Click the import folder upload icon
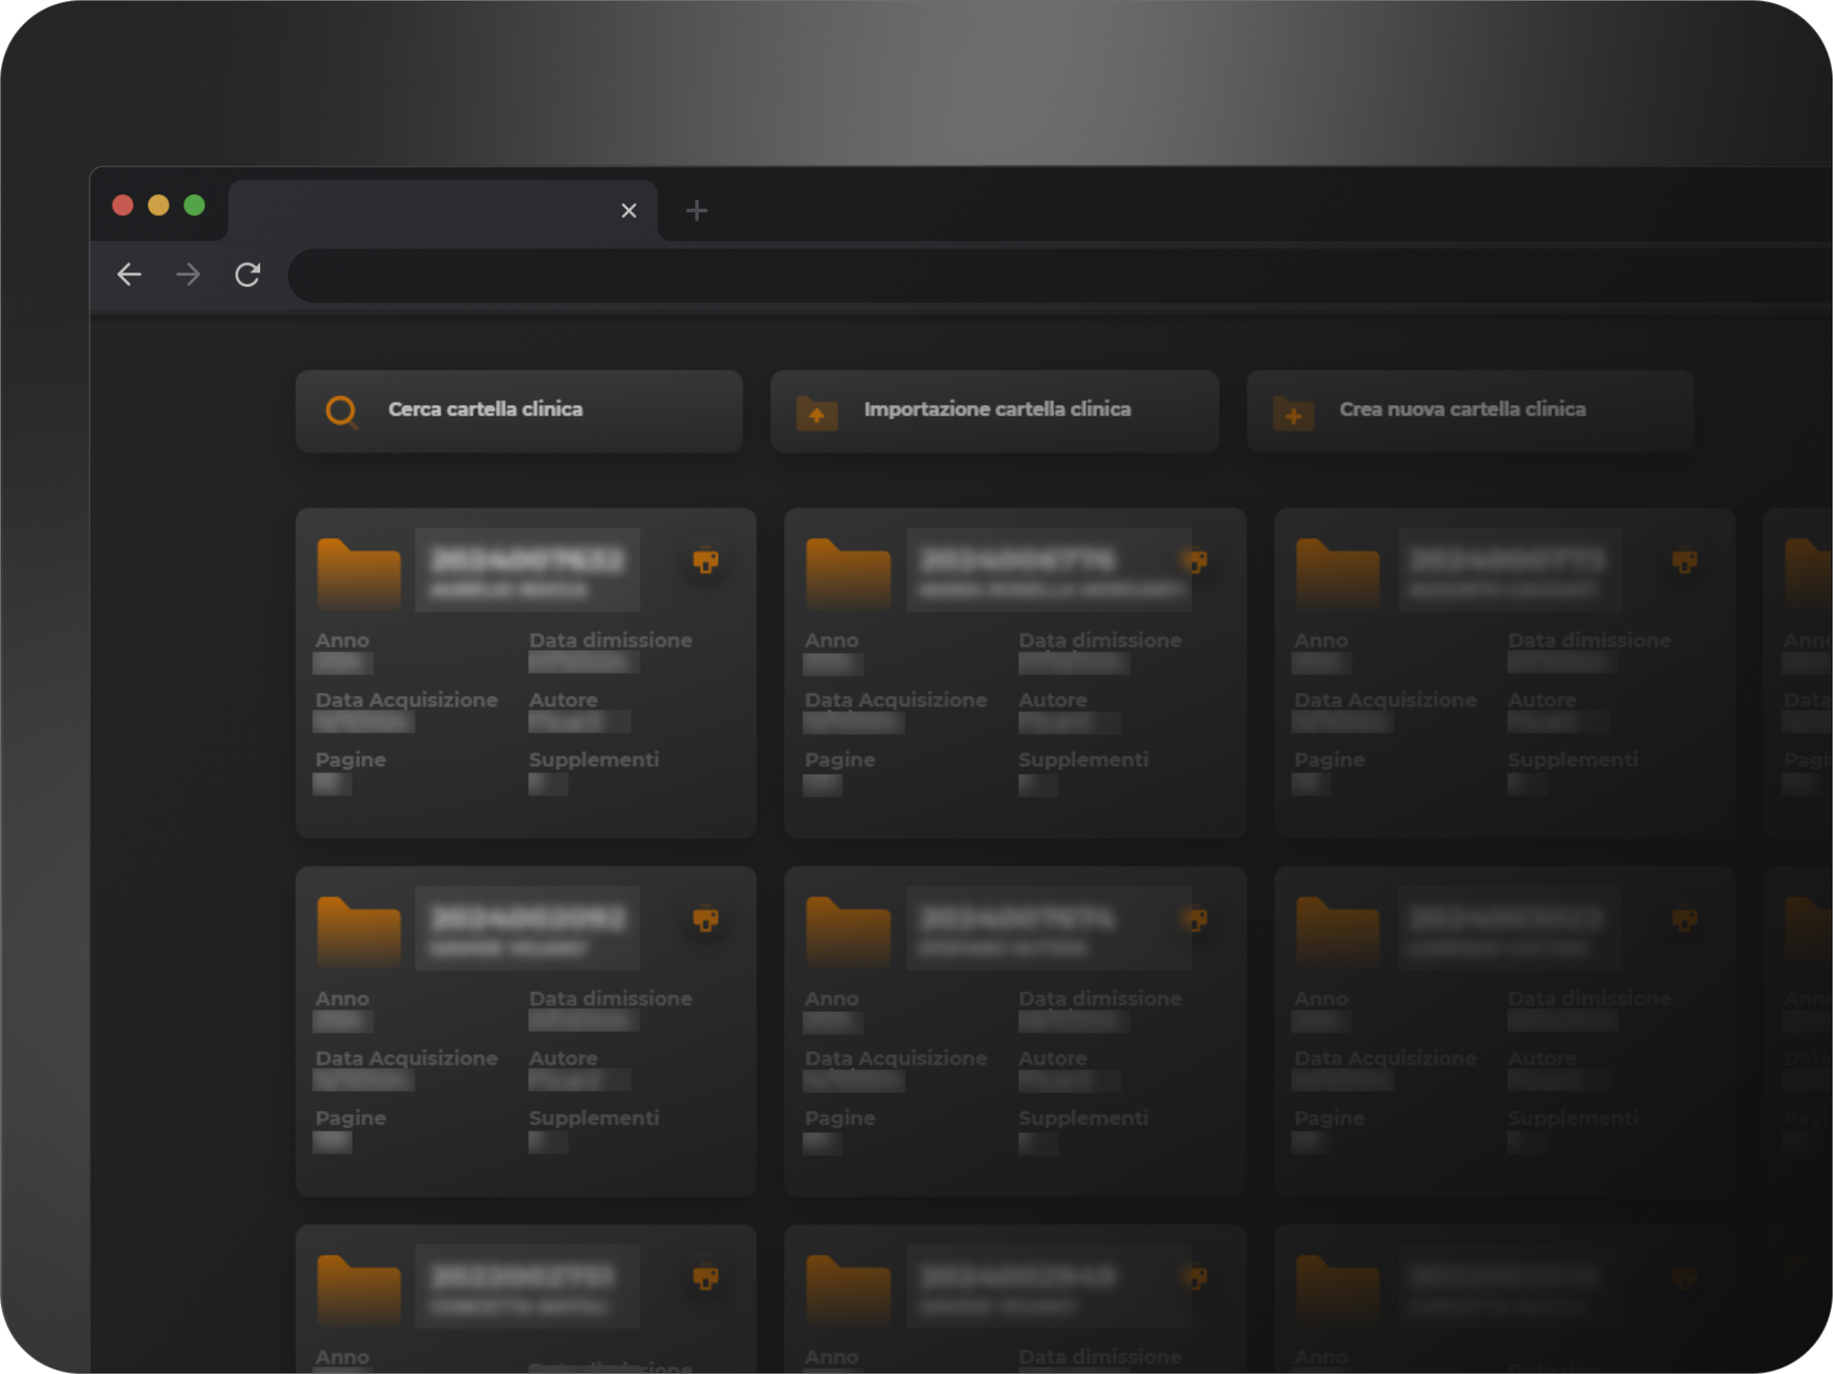Screen dimensions: 1833x1374 tap(817, 414)
